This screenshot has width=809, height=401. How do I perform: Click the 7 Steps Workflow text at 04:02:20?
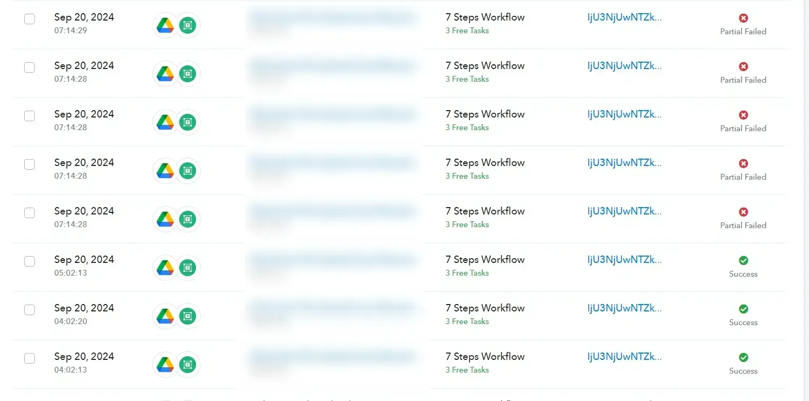pos(485,308)
